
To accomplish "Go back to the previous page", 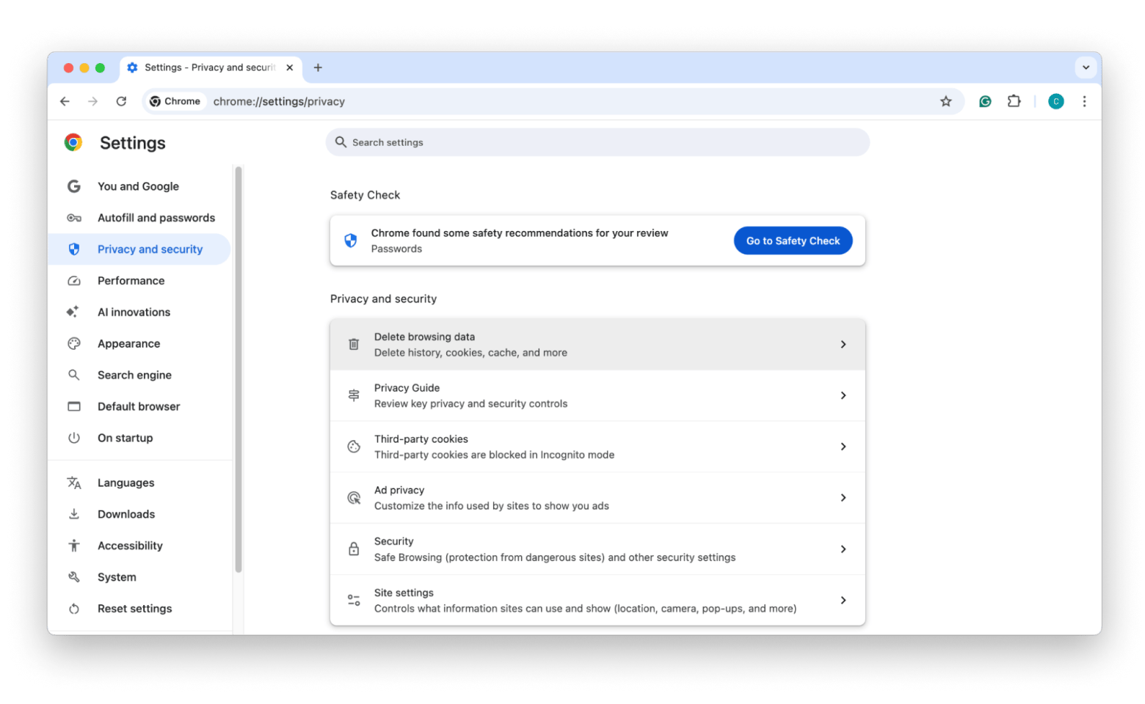I will 65,101.
